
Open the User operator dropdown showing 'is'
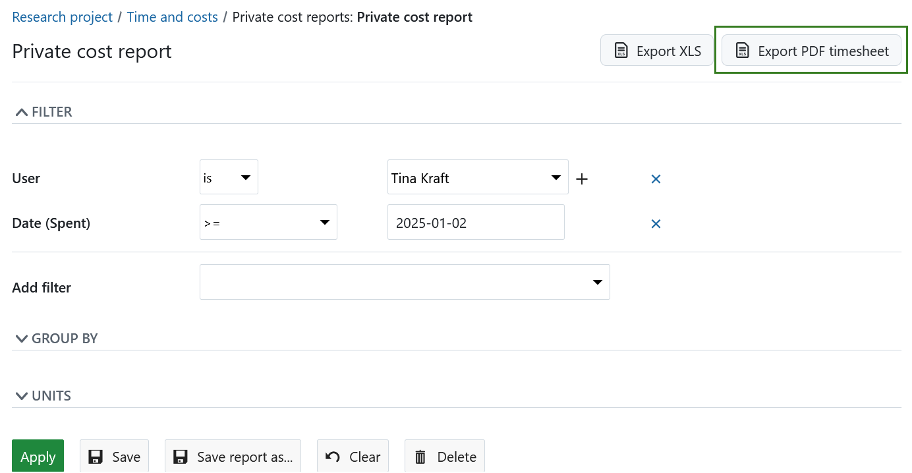229,177
